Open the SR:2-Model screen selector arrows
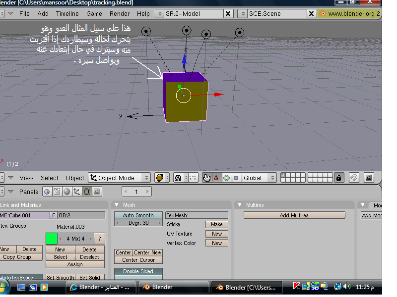397x297 pixels. (x=159, y=14)
